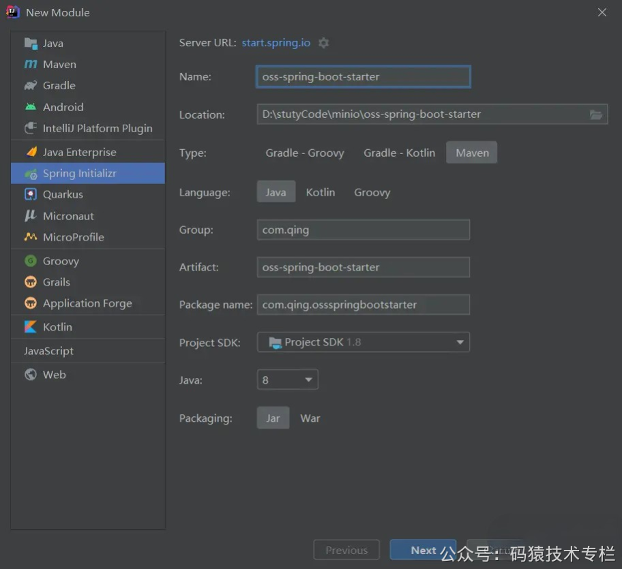The width and height of the screenshot is (622, 569).
Task: Browse for location with folder icon
Action: click(596, 114)
